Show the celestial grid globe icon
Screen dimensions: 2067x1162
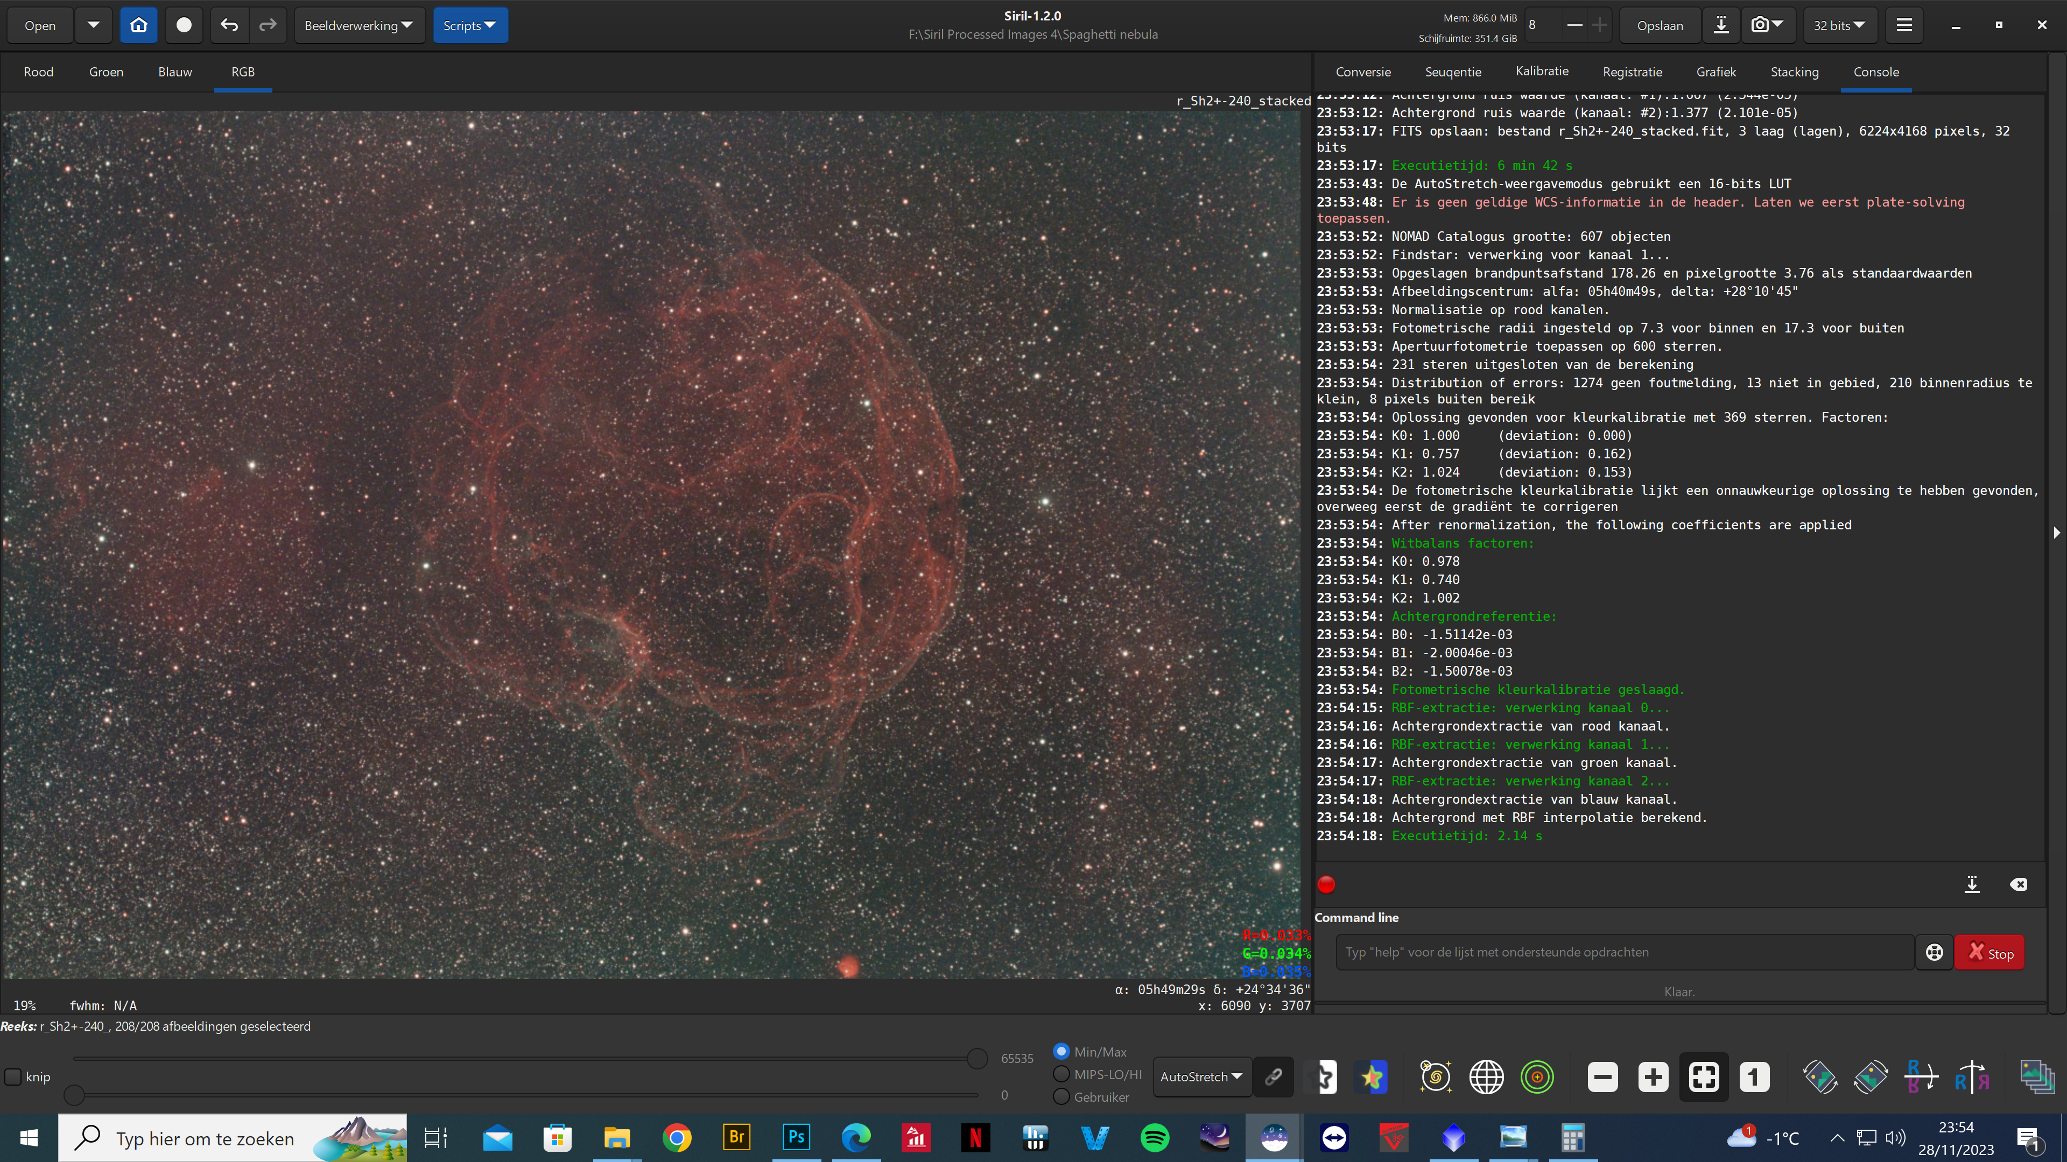click(1486, 1077)
